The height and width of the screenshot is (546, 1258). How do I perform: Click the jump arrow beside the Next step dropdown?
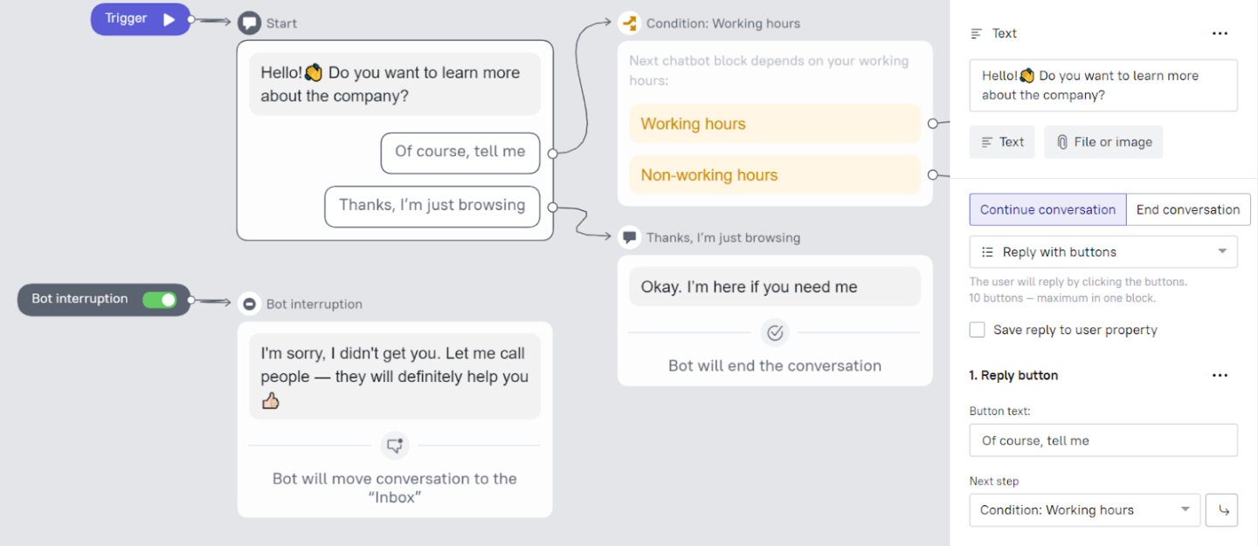point(1221,510)
